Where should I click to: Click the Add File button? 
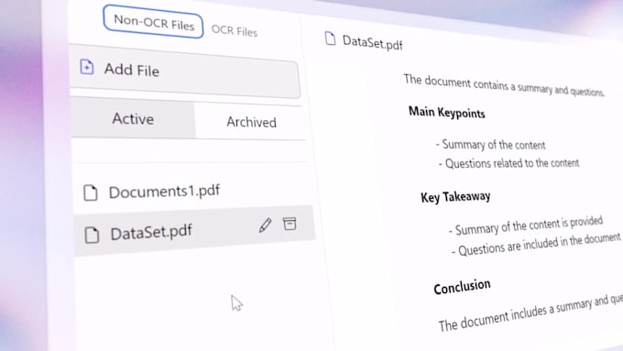click(185, 72)
